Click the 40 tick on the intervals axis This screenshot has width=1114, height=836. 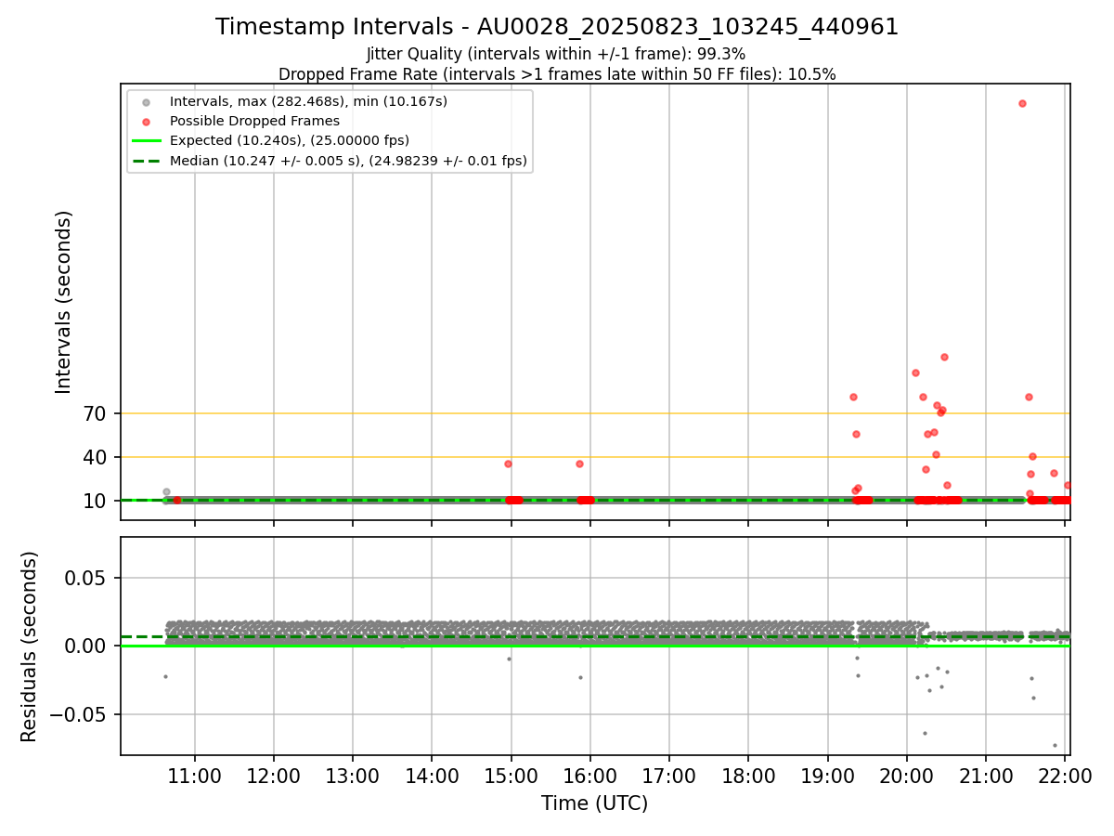point(96,457)
